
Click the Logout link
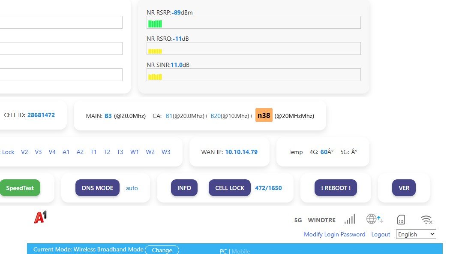tap(381, 235)
